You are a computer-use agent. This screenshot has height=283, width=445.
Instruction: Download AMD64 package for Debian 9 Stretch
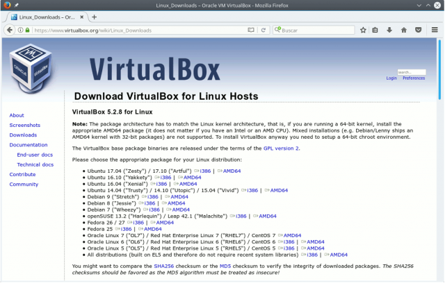179,197
